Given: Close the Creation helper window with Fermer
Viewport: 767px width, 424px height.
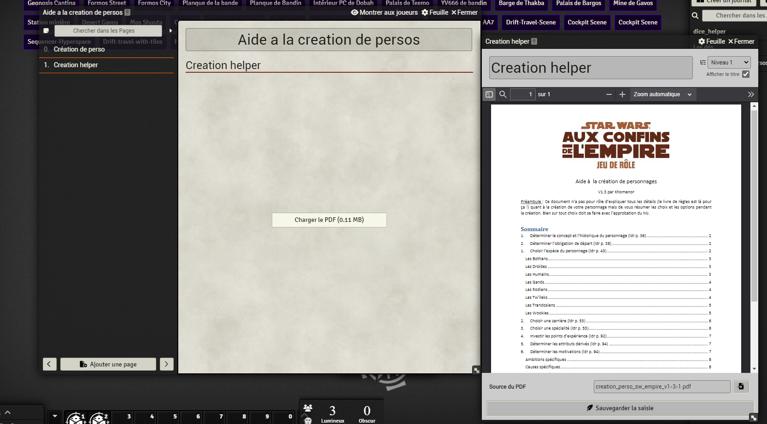Looking at the screenshot, I should (x=741, y=41).
